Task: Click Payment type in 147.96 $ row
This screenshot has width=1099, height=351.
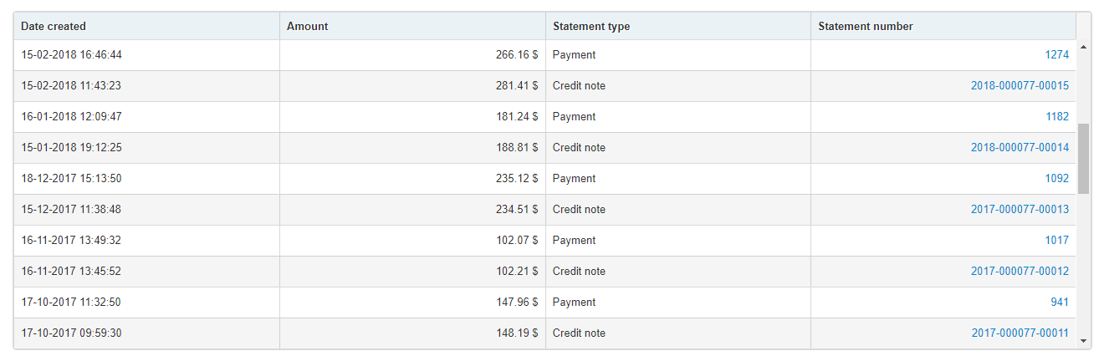Action: [x=574, y=303]
